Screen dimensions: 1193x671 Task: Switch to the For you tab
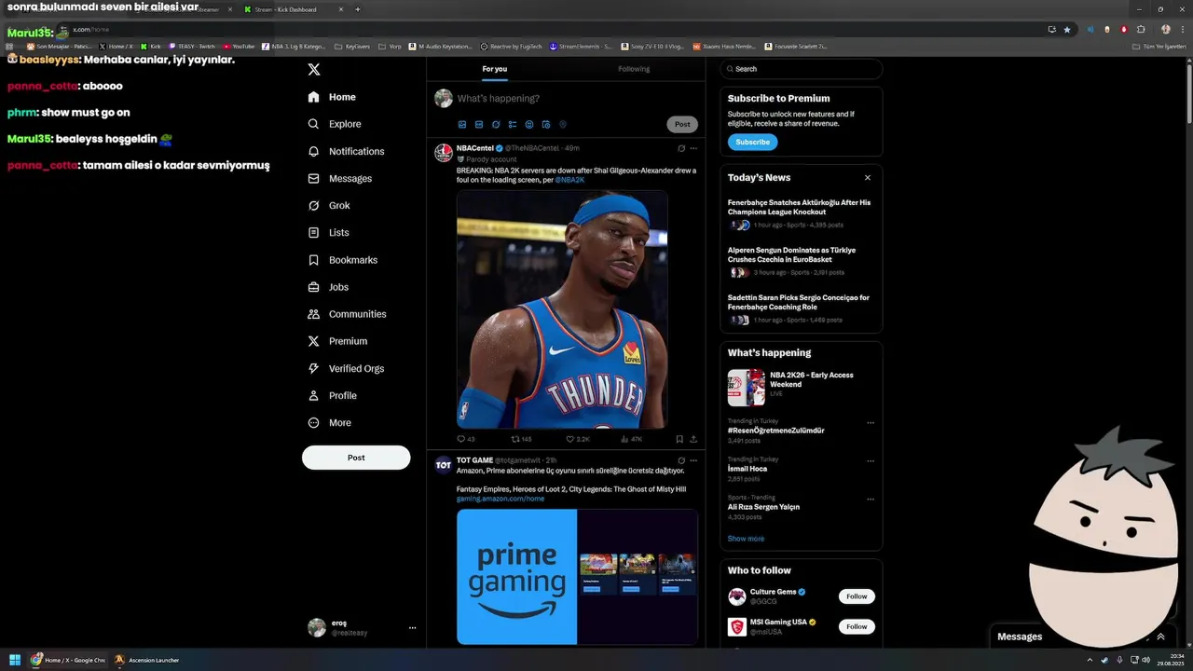click(x=495, y=69)
